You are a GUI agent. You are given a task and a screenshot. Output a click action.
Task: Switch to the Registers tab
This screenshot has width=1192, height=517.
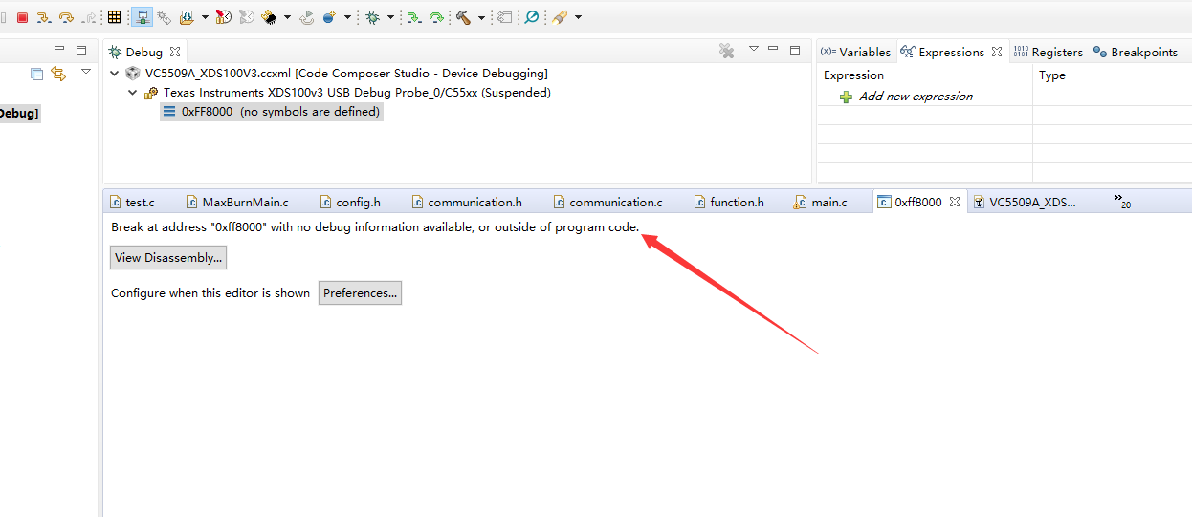click(1048, 52)
